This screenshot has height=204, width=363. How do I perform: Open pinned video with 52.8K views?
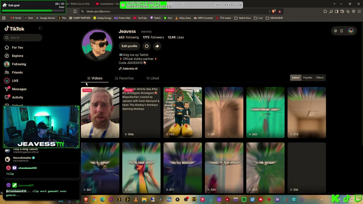pyautogui.click(x=100, y=112)
